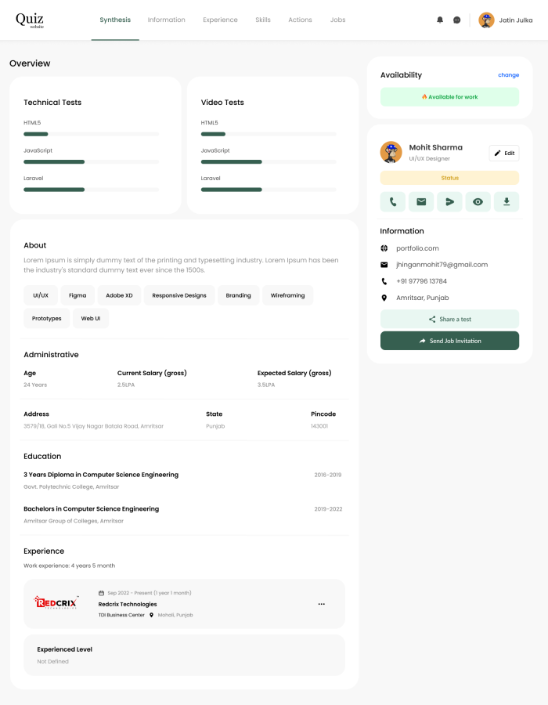
Task: Click the Laravel progress bar in Video Tests
Action: coord(269,190)
